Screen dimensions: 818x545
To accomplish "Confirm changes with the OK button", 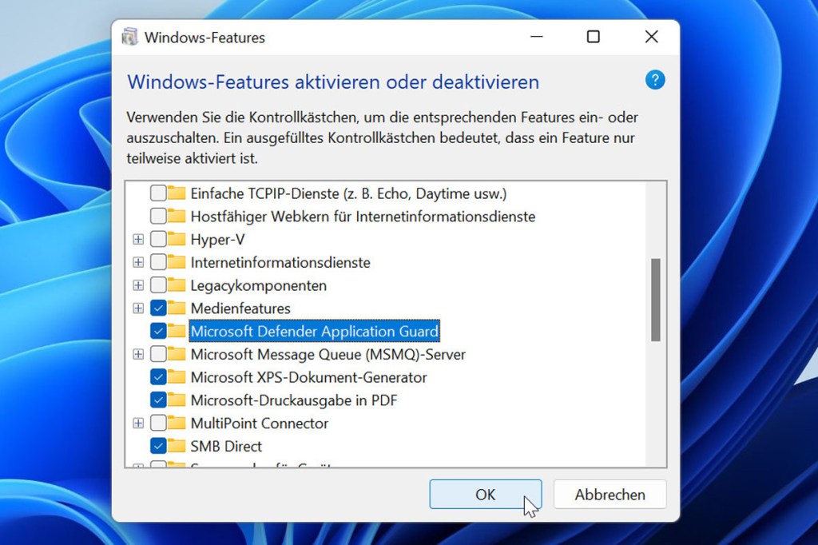I will (485, 494).
